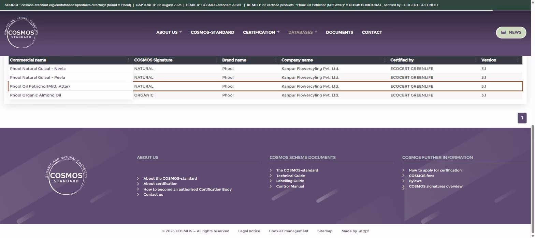The image size is (535, 238).
Task: Open the Sitemap link
Action: click(x=325, y=231)
